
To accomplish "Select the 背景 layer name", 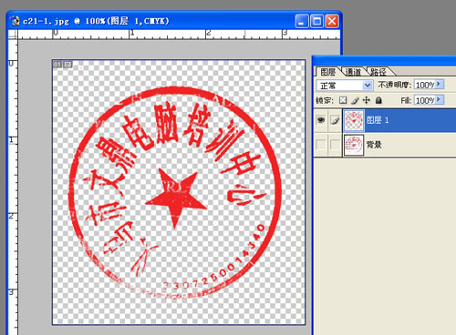I will [x=374, y=145].
